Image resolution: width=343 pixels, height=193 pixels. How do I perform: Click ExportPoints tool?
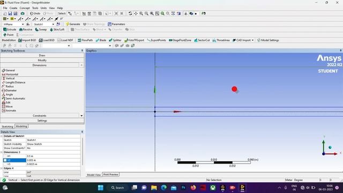pos(156,40)
